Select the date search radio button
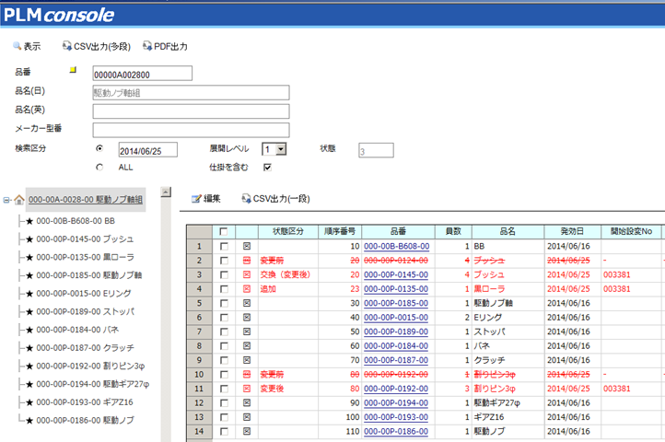 click(x=99, y=148)
